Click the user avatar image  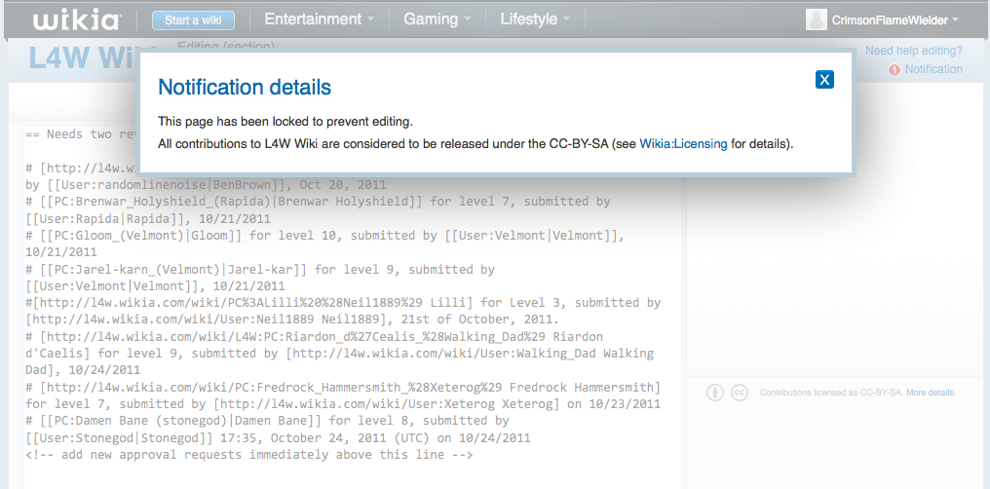click(817, 19)
